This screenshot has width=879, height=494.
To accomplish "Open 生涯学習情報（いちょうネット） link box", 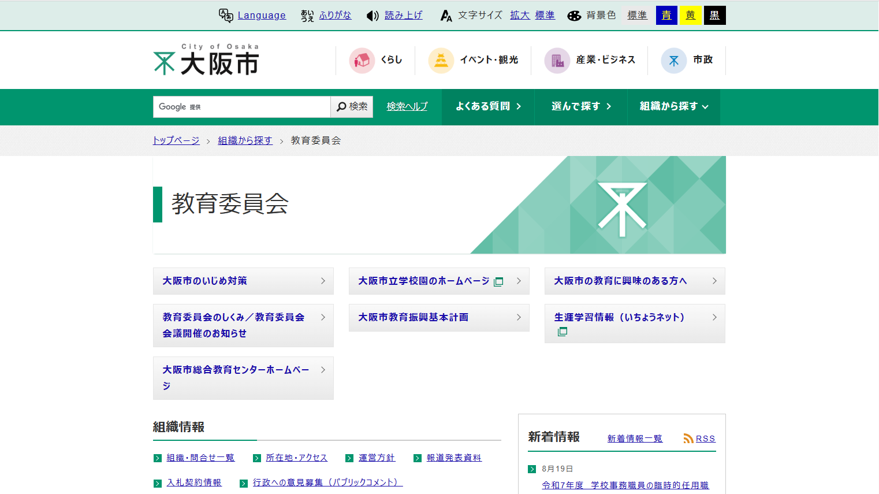I will 635,324.
